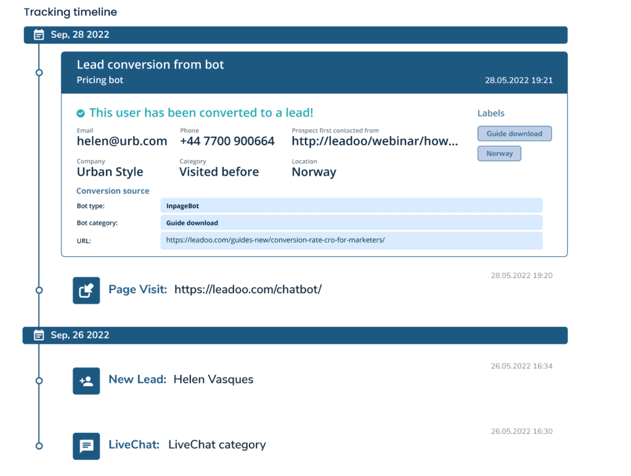Select the Guide download label chip
Viewport: 631px width, 476px height.
(515, 134)
